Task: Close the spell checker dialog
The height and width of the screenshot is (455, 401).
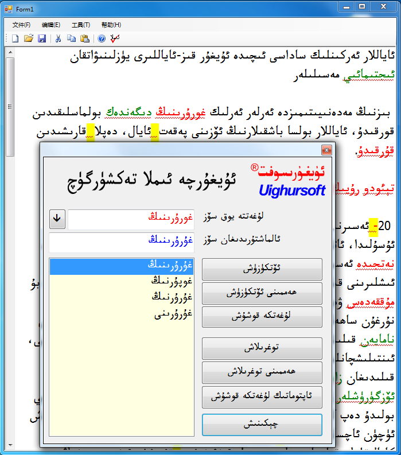Action: point(326,150)
